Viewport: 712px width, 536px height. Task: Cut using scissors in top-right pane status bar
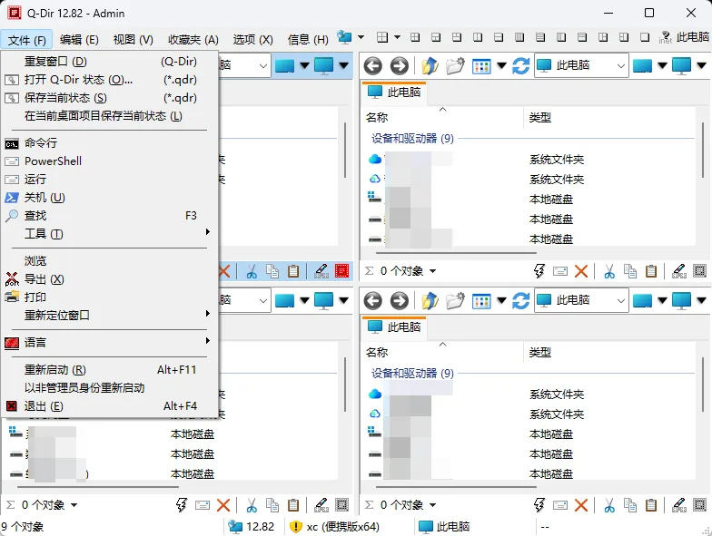(609, 271)
